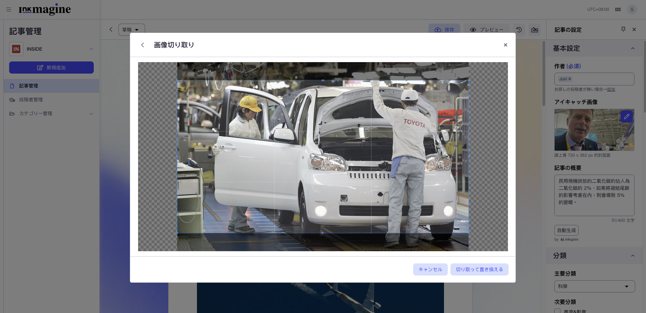Close the 画像切り取り dialog

[505, 45]
